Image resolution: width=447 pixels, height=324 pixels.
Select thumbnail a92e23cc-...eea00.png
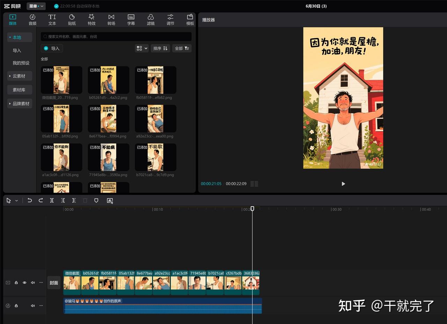coord(155,118)
